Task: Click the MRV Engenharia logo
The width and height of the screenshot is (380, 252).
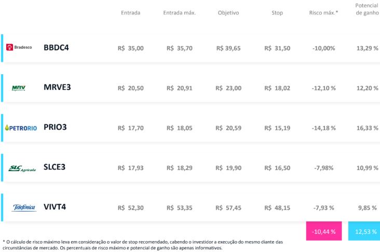Action: (x=19, y=88)
